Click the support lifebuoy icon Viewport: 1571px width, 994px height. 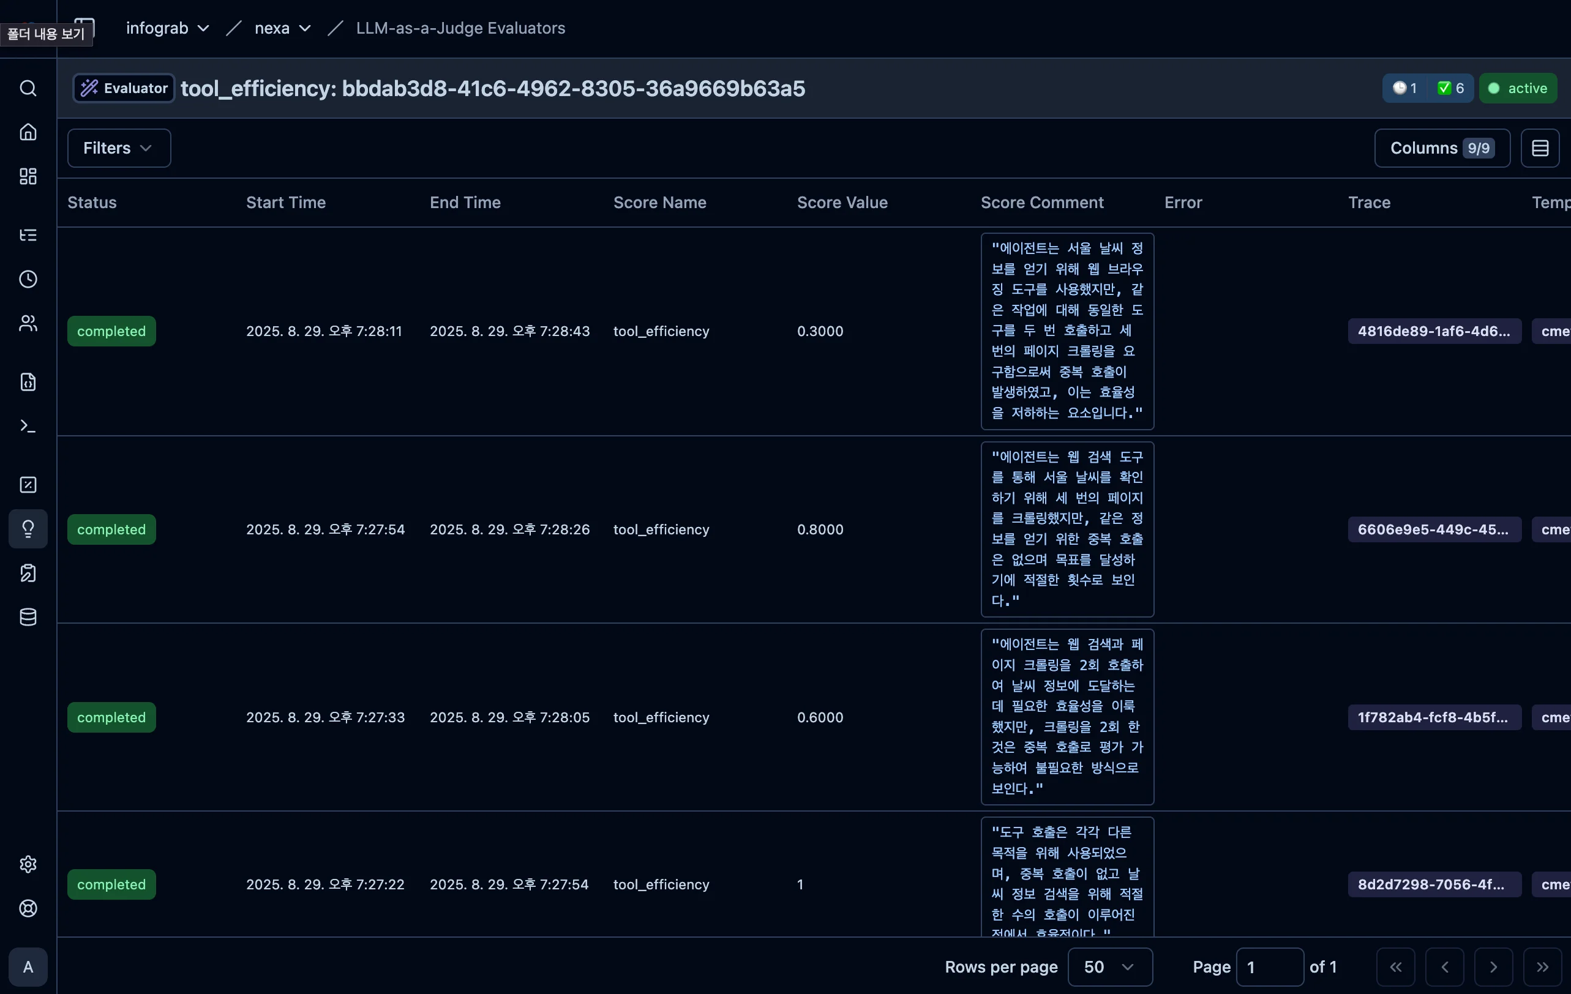[x=28, y=908]
